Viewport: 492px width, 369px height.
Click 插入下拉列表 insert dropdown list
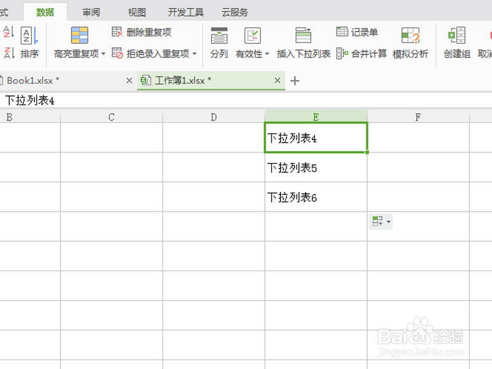303,42
